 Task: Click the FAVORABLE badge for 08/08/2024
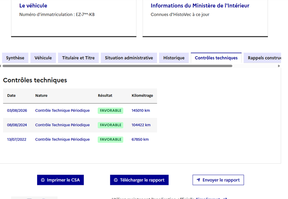111,125
